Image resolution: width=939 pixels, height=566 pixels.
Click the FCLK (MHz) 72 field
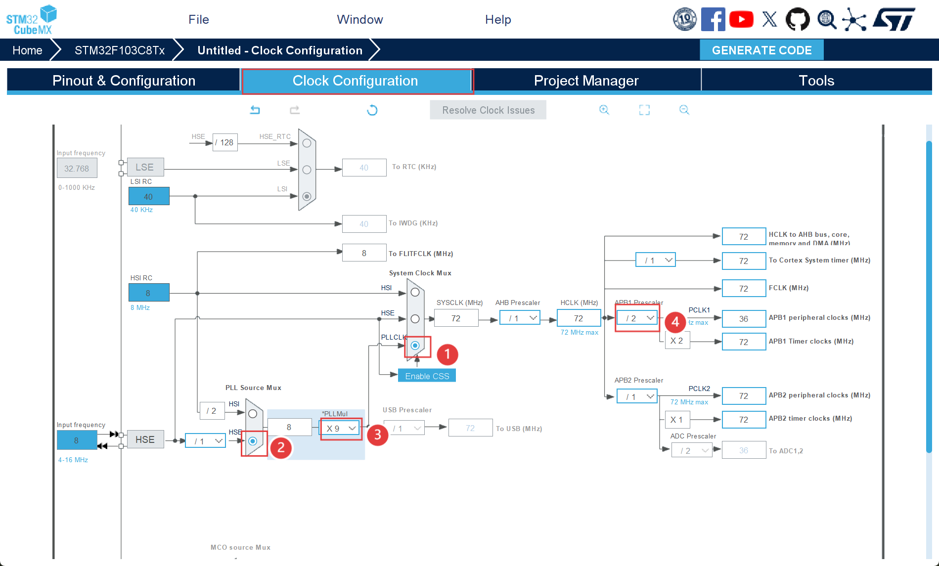click(x=744, y=288)
